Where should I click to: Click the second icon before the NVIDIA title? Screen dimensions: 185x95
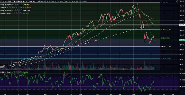pos(4,2)
